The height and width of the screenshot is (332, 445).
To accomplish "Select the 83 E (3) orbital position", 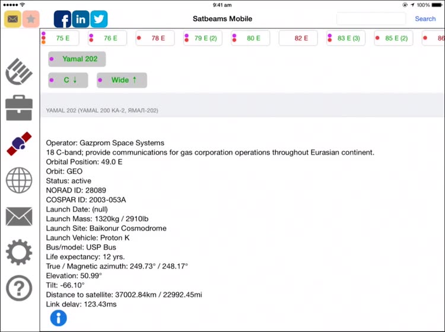I will [346, 38].
